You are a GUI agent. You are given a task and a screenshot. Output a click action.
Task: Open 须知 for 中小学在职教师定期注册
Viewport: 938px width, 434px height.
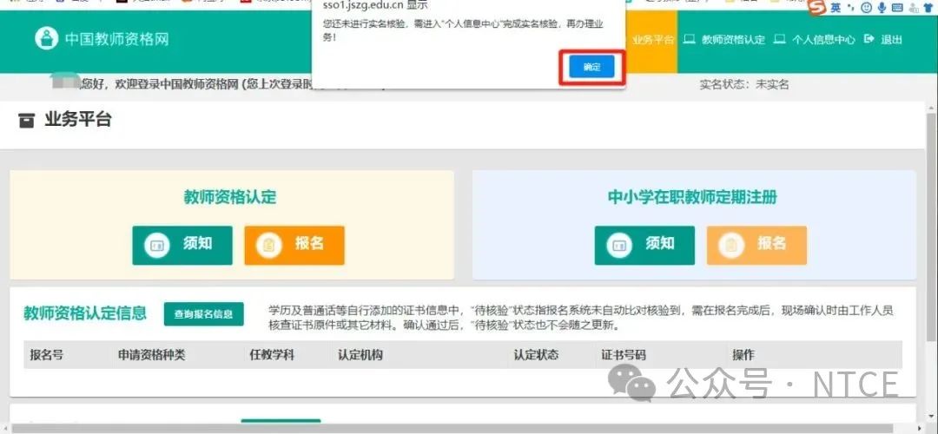pos(644,245)
